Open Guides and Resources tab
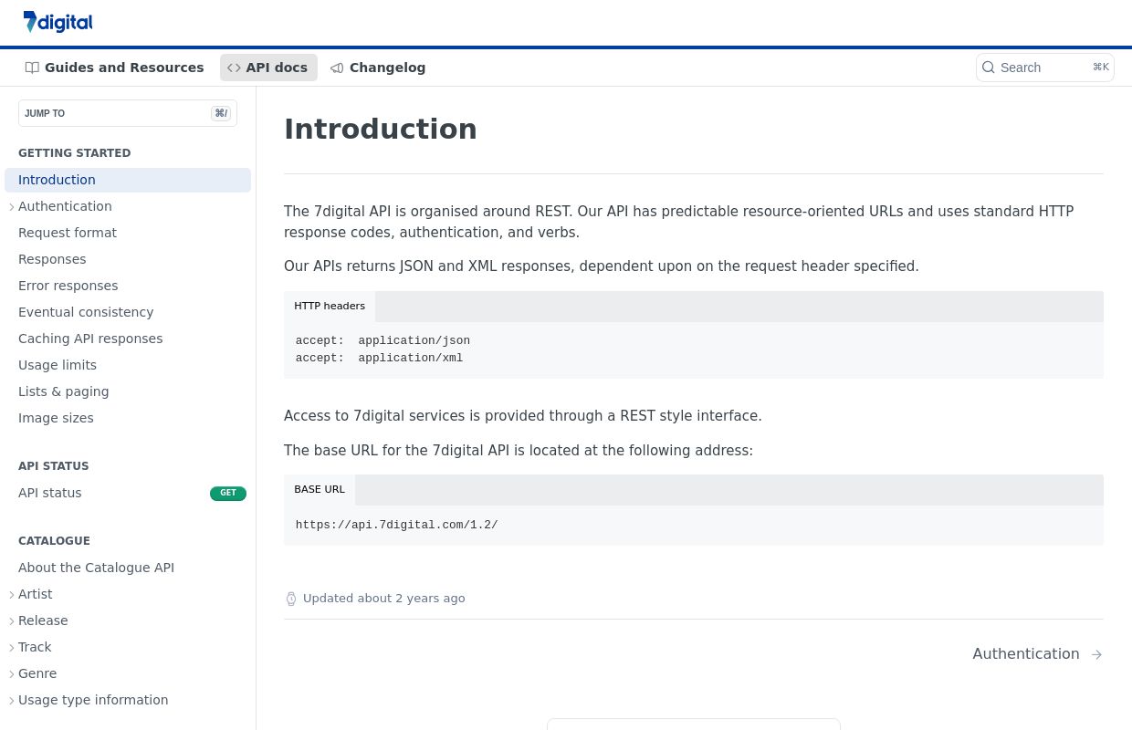 click(115, 68)
